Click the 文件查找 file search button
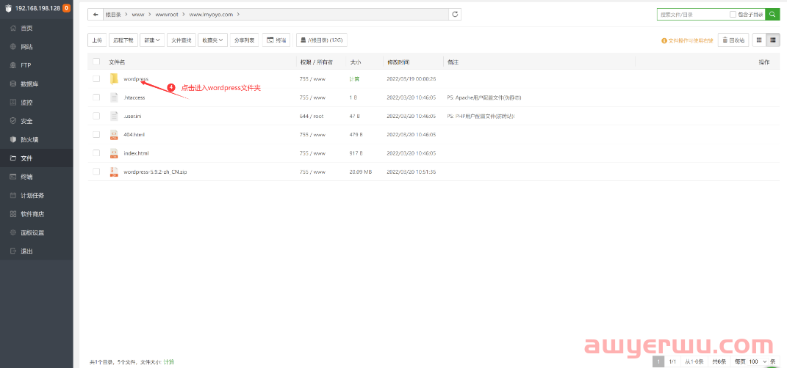This screenshot has width=787, height=368. click(182, 40)
